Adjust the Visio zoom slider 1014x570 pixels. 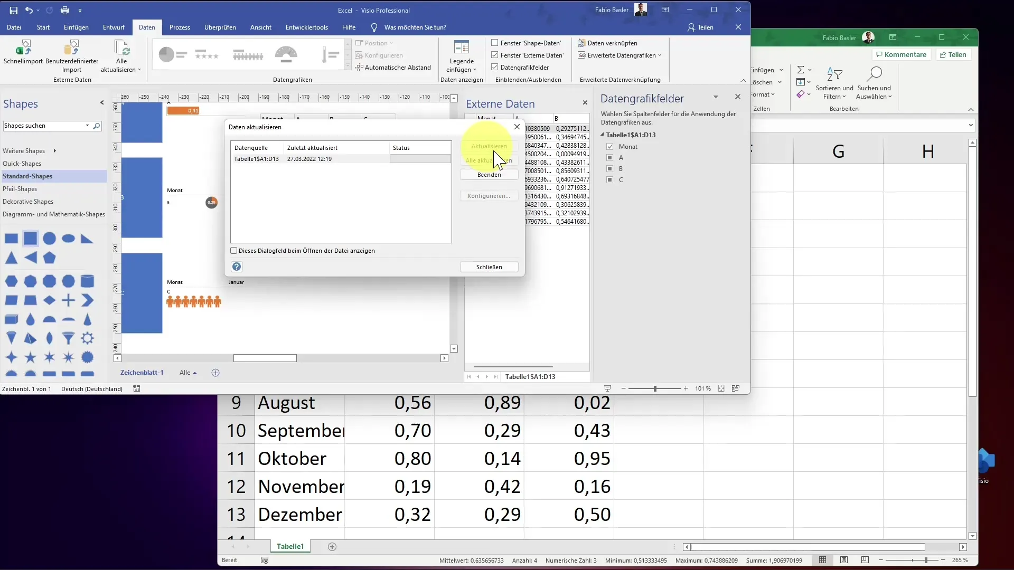(655, 388)
